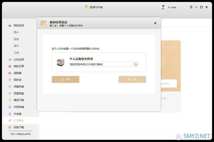Click the 外挂盘 icon
The height and width of the screenshot is (142, 214).
point(10,114)
